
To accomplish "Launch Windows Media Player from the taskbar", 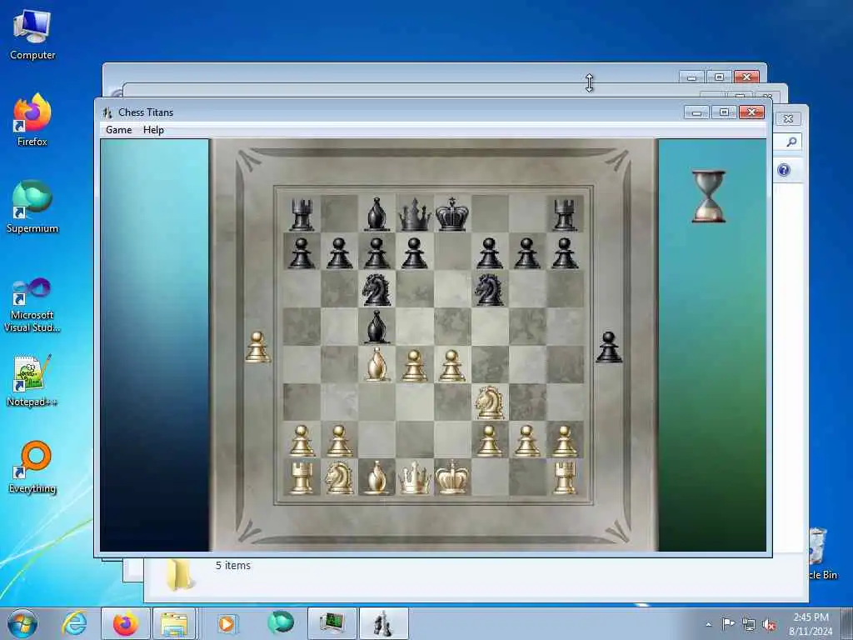I will (227, 623).
